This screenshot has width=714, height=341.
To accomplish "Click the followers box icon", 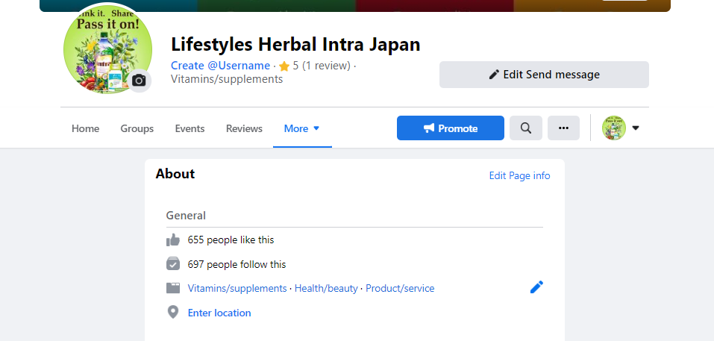I will tap(173, 264).
